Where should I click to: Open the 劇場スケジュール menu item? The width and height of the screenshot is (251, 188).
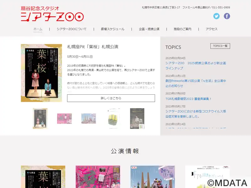point(113,29)
